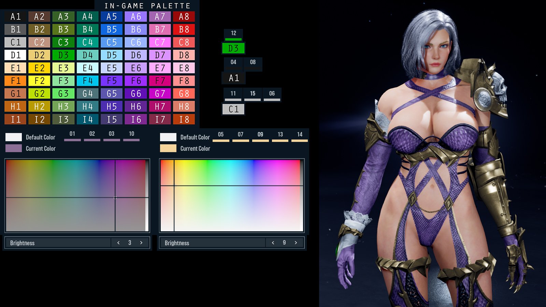Select the H1 burnt orange swatch
This screenshot has height=307, width=546.
(x=15, y=106)
